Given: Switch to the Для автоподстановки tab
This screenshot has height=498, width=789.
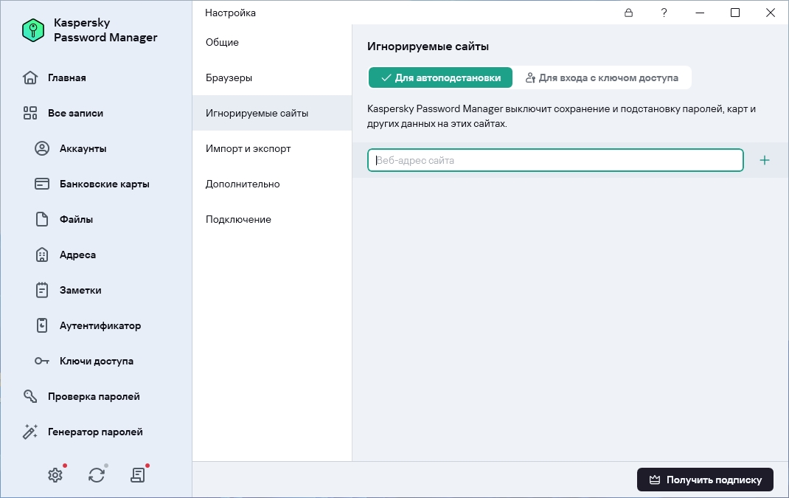Looking at the screenshot, I should pos(440,77).
